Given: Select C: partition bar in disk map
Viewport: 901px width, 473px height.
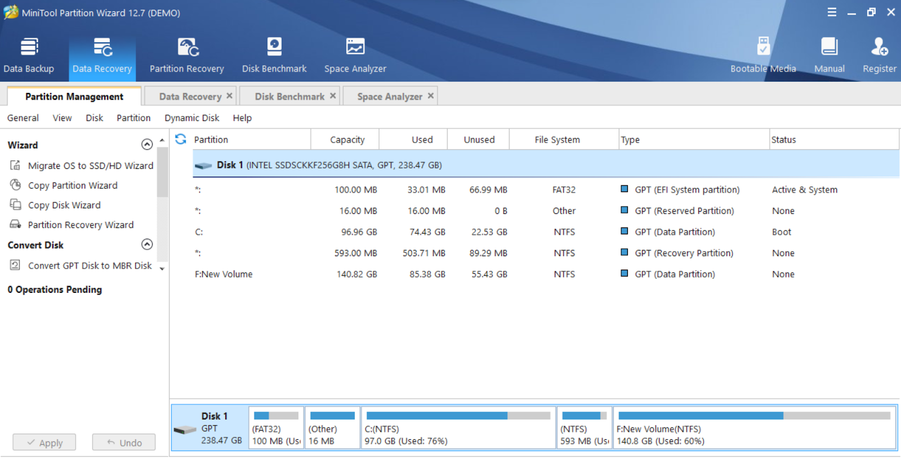Looking at the screenshot, I should tap(458, 428).
